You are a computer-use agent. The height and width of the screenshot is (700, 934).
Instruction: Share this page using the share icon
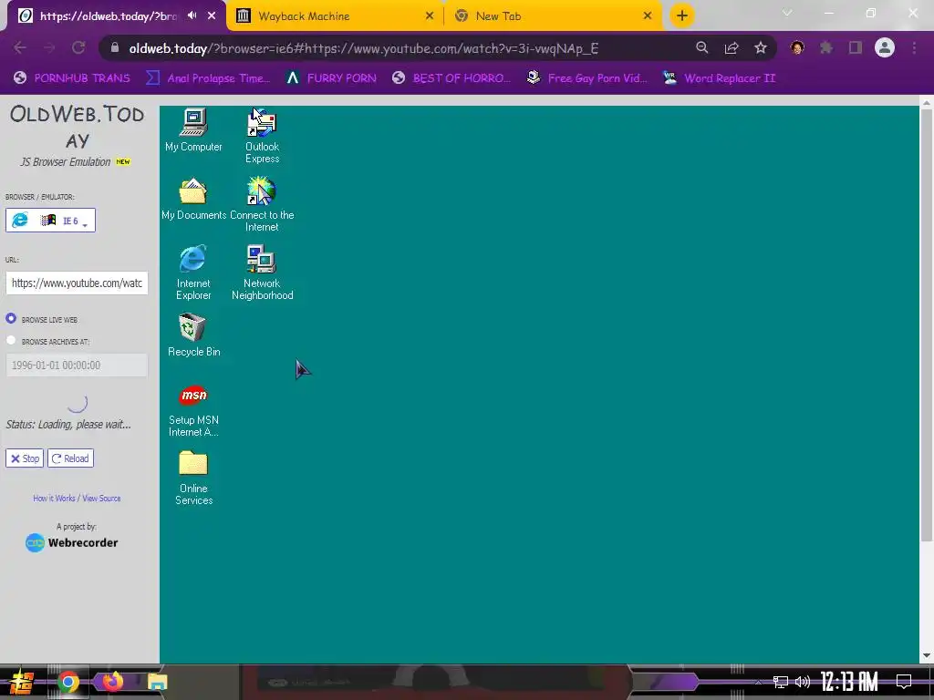tap(732, 48)
